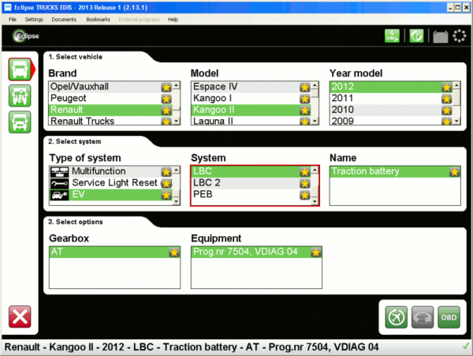Click the EV car plug icon
The height and width of the screenshot is (356, 473).
pyautogui.click(x=59, y=195)
